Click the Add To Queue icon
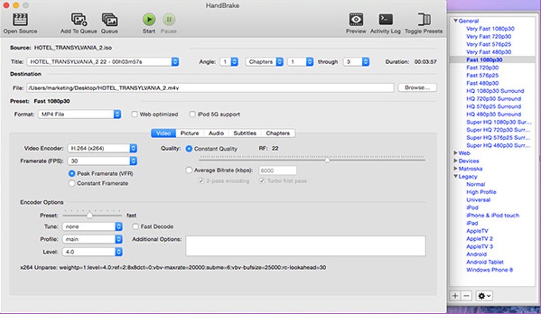The width and height of the screenshot is (541, 314). [79, 20]
